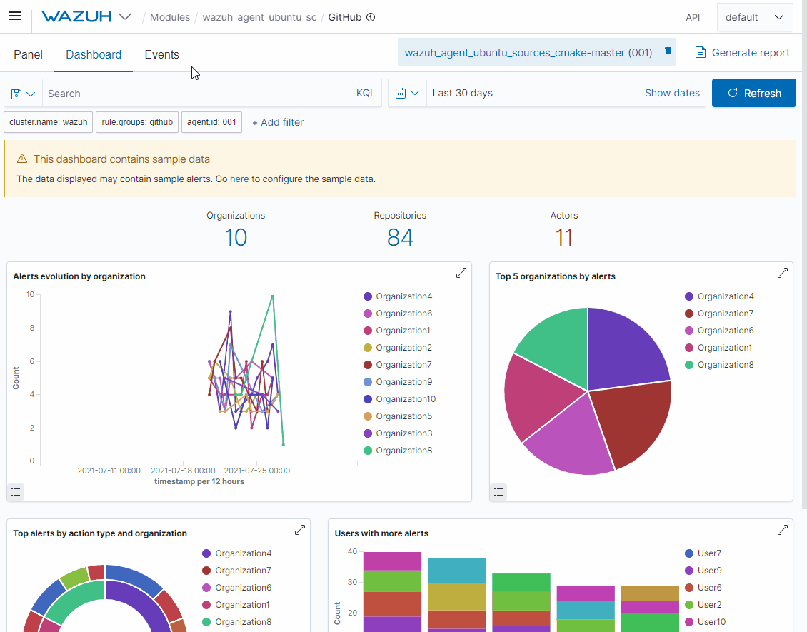Open the agent.id: 001 filter
Image resolution: width=807 pixels, height=632 pixels.
click(211, 122)
